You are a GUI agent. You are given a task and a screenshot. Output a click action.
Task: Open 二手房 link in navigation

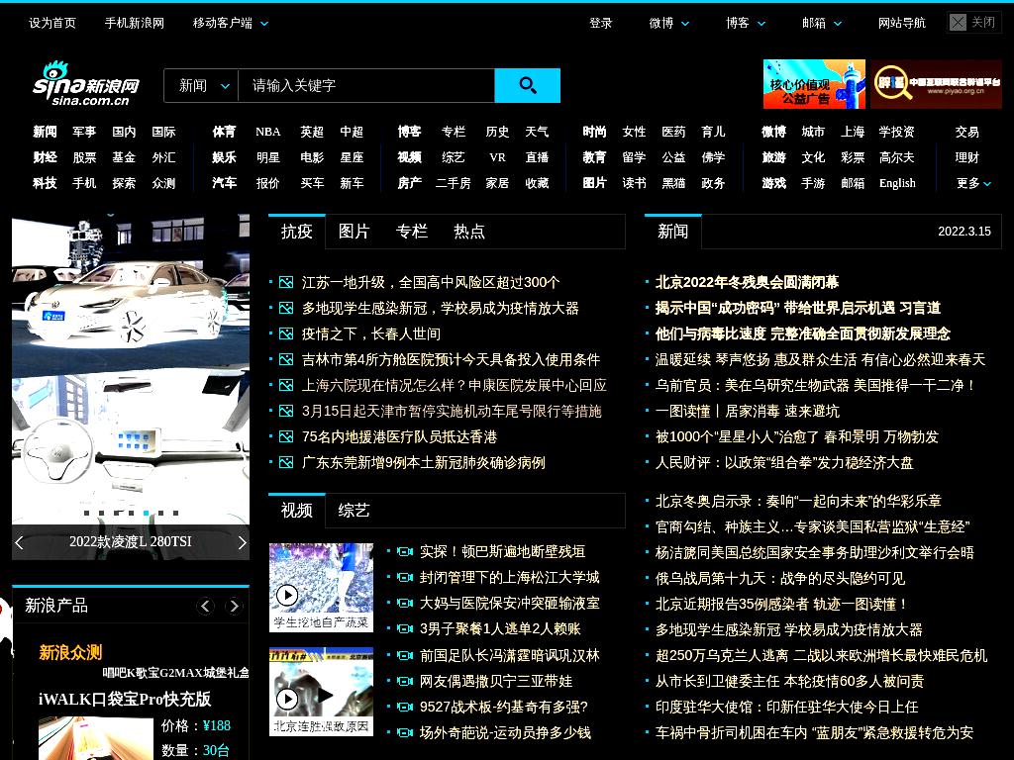point(453,183)
